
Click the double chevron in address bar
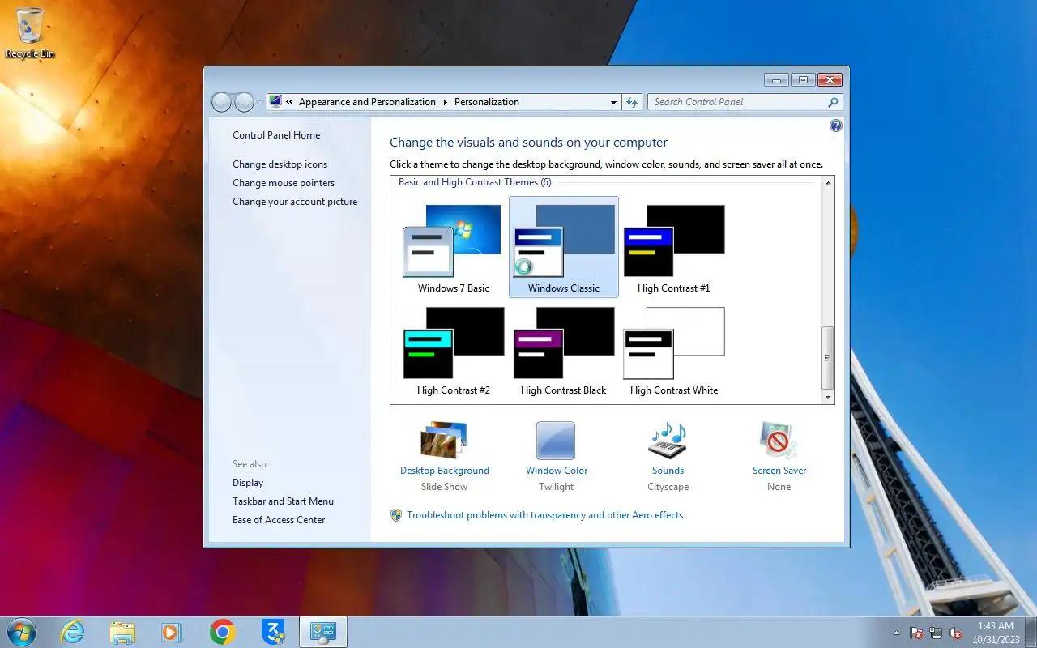pos(289,102)
